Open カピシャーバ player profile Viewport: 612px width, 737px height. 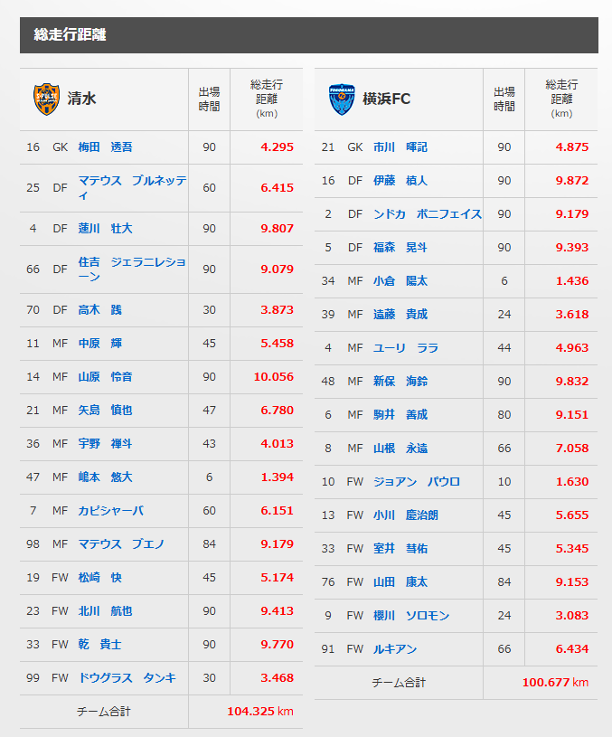pyautogui.click(x=110, y=510)
